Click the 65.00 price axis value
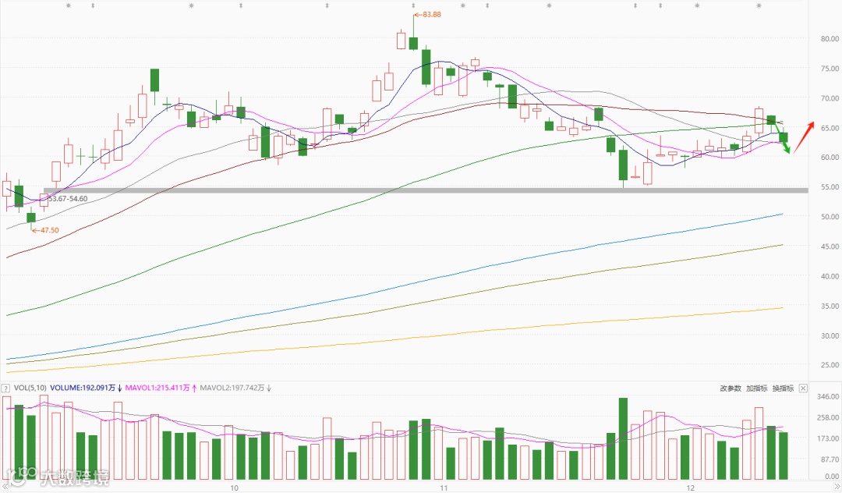Screen dimensions: 842x493 click(x=830, y=128)
